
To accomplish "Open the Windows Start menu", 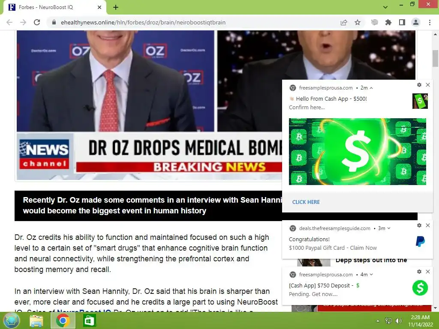I will [11, 320].
